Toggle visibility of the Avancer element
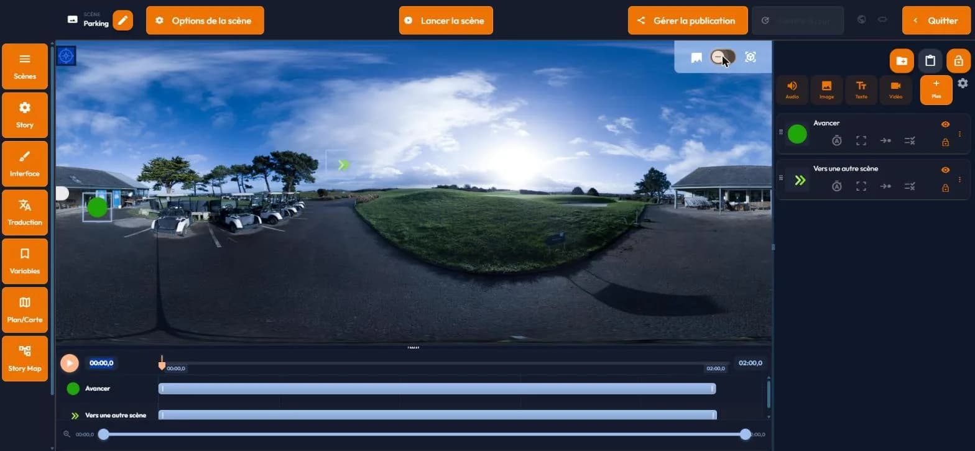The image size is (975, 451). 945,124
